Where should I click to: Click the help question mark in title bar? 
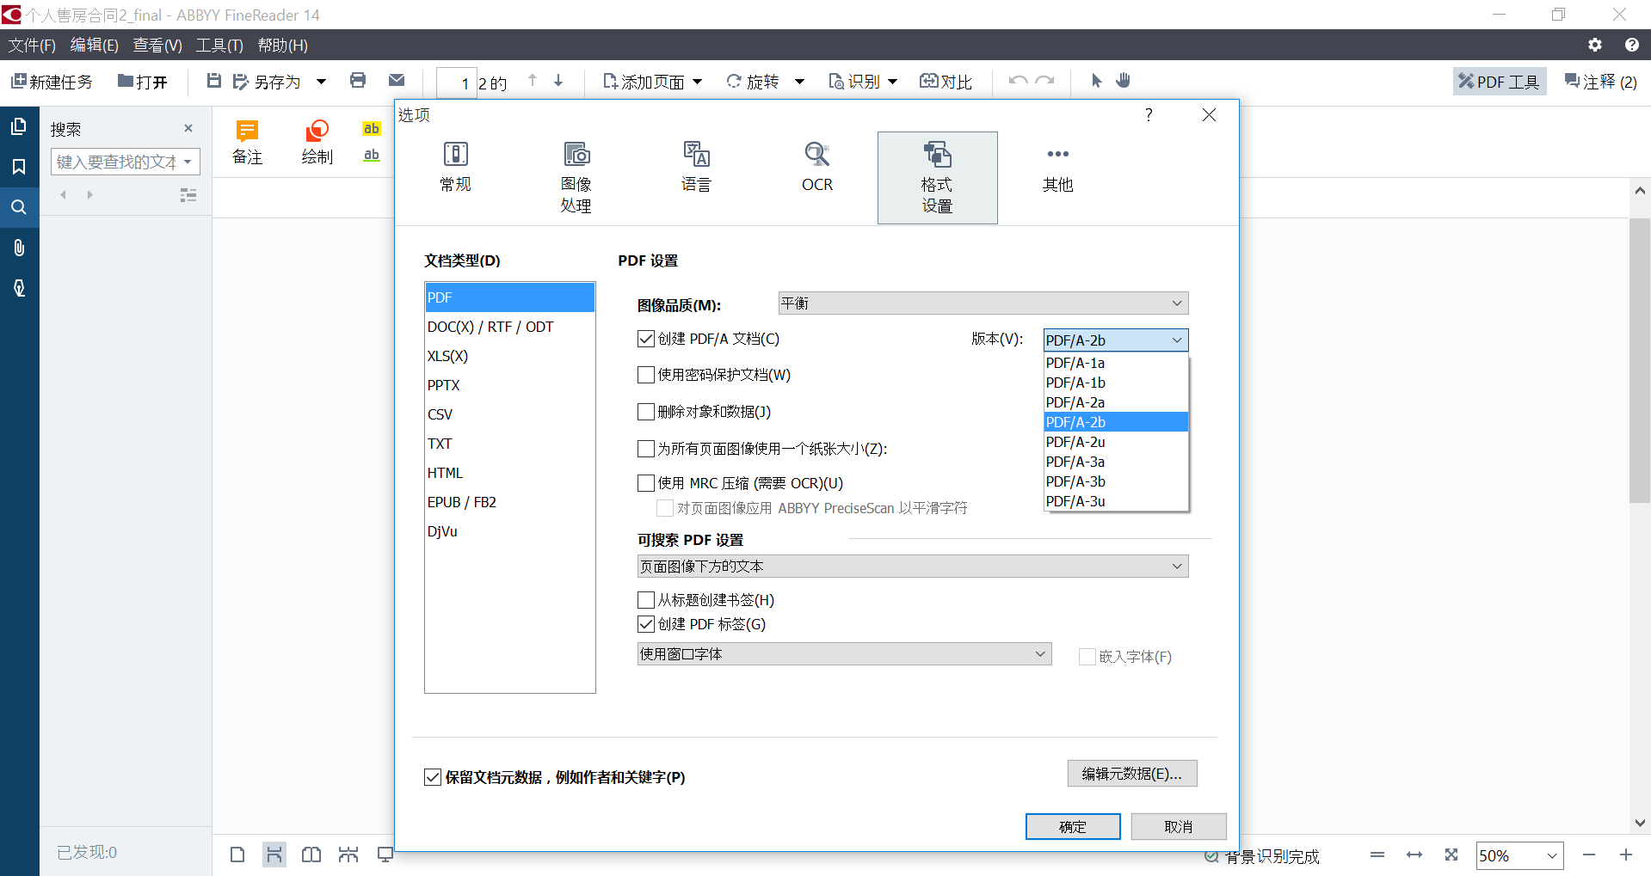click(x=1631, y=45)
